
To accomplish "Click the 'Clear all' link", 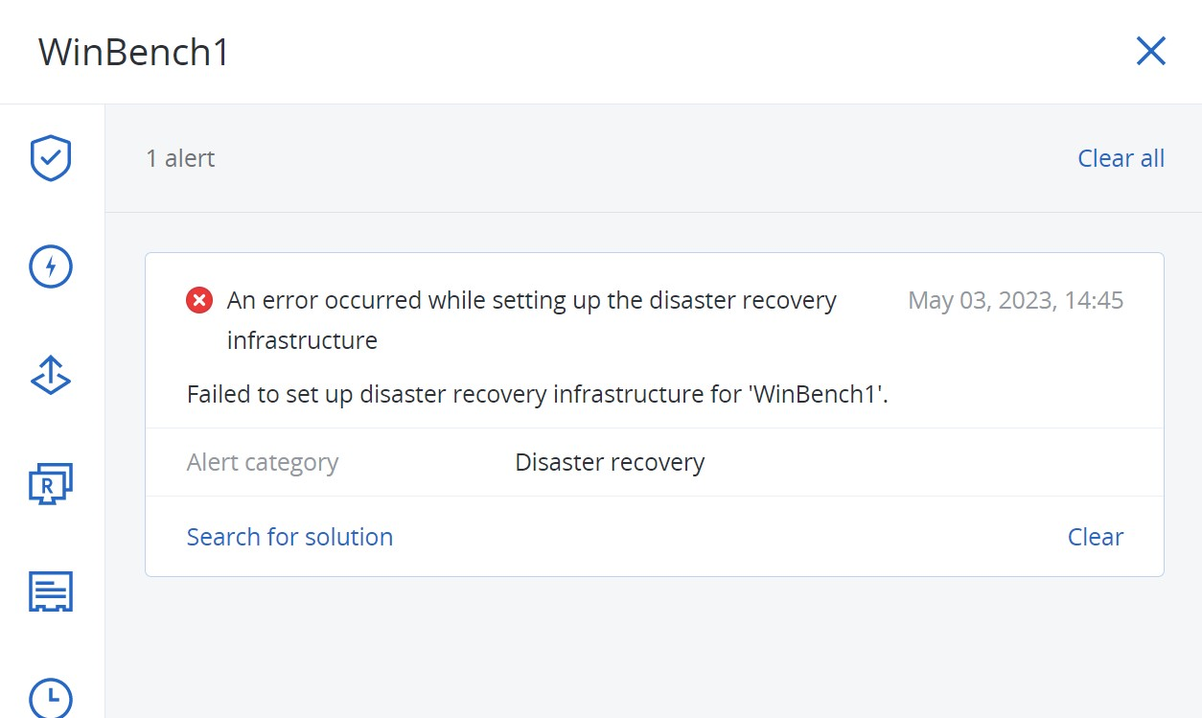I will click(1121, 158).
